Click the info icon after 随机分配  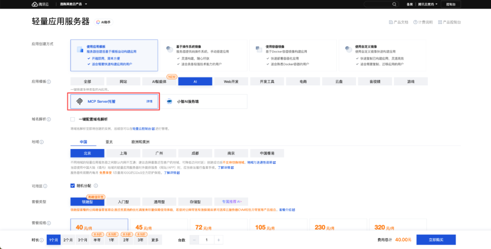(96, 186)
